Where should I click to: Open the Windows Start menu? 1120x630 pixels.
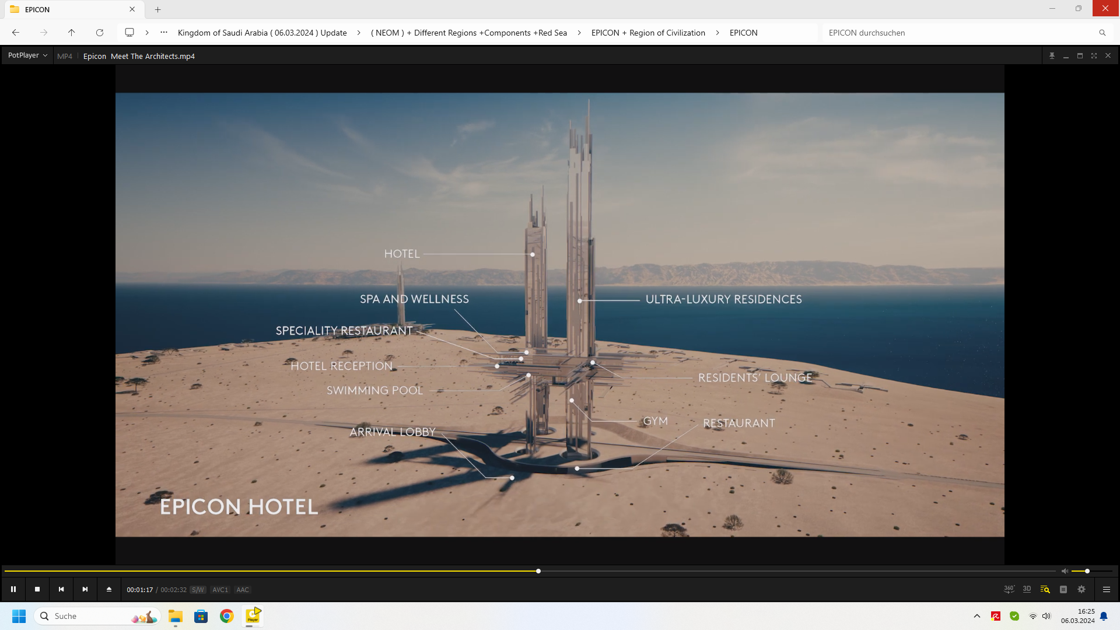pyautogui.click(x=19, y=616)
